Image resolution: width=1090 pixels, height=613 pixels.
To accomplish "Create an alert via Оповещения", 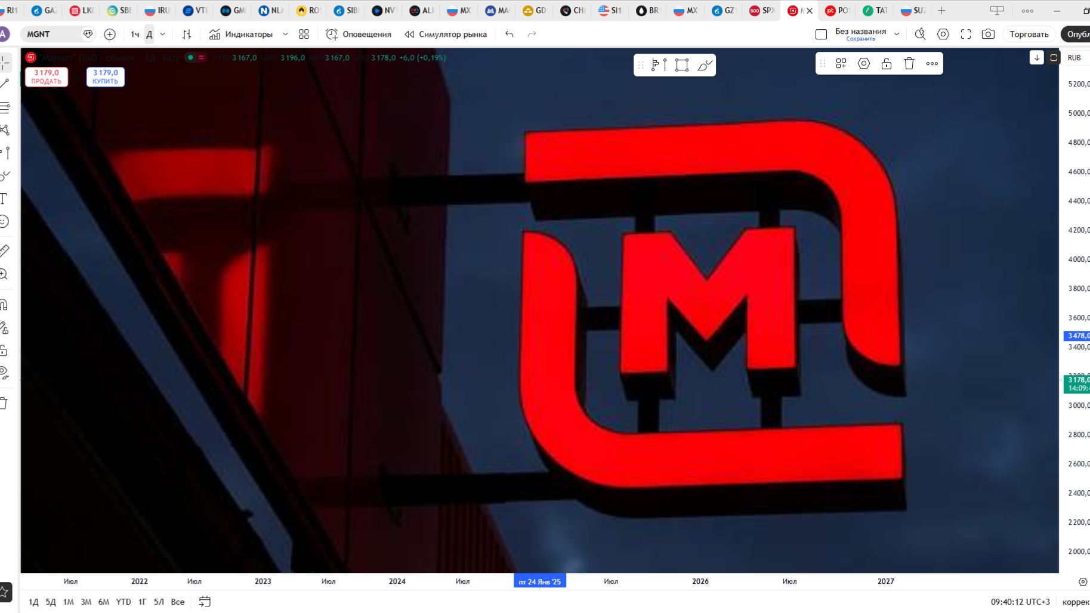I will 359,34.
